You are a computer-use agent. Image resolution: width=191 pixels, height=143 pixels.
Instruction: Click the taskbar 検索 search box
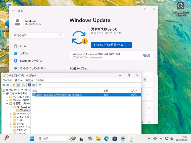(57, 138)
